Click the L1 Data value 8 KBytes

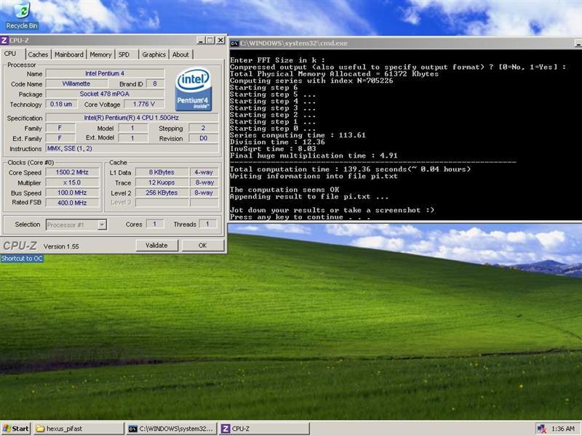162,172
